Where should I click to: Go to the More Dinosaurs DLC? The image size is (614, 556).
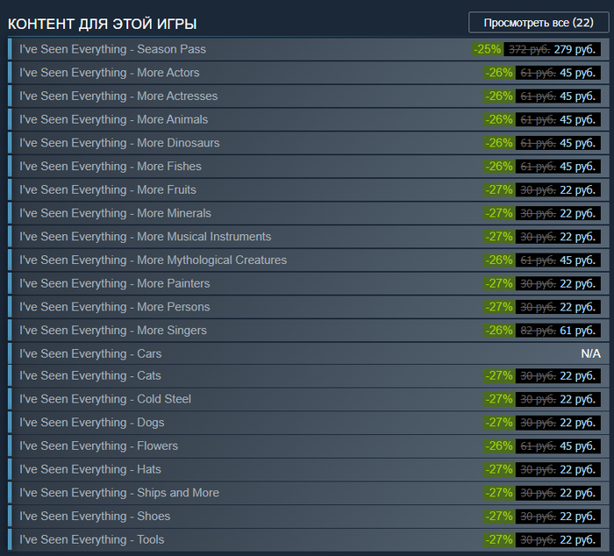point(308,143)
